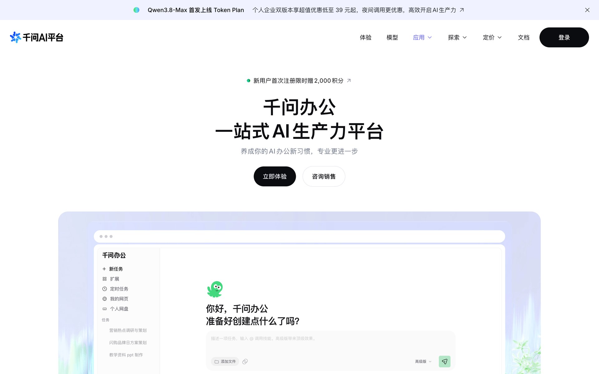
Task: Open the 文档 nav item
Action: (x=524, y=37)
